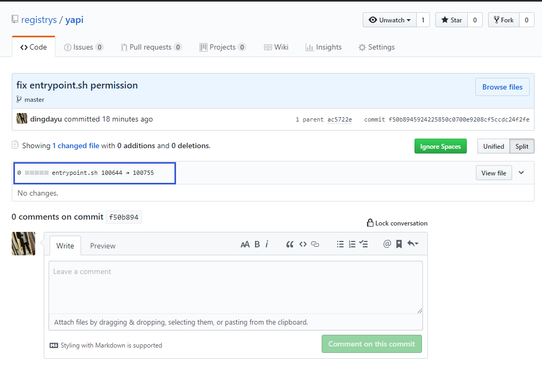This screenshot has width=542, height=379.
Task: Open the Projects tab
Action: (223, 47)
